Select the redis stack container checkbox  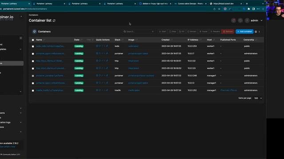tap(33, 46)
